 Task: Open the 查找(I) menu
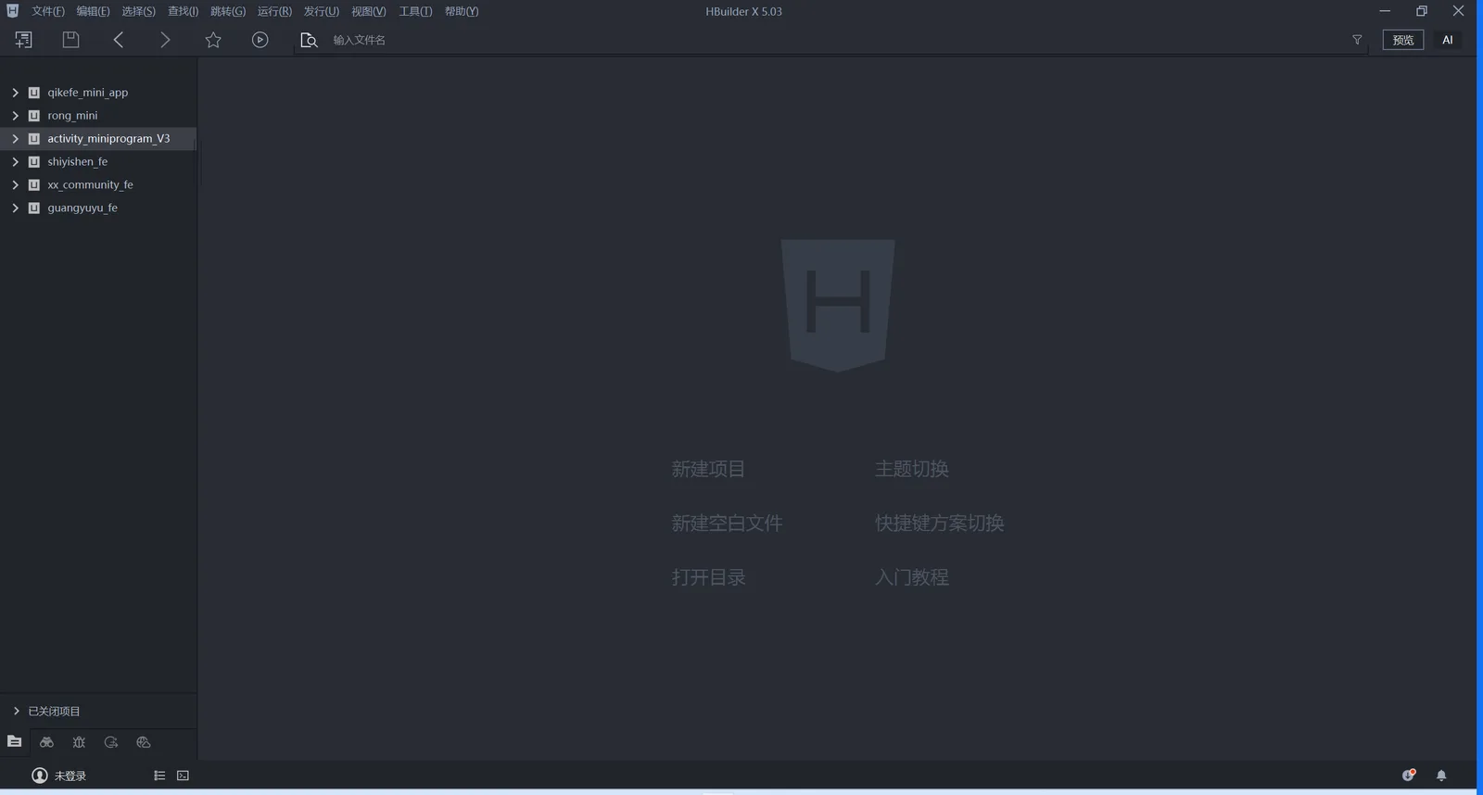point(183,11)
